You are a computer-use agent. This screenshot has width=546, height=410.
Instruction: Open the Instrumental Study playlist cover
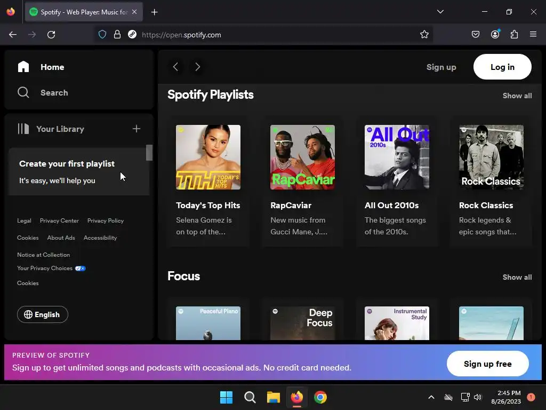[397, 323]
